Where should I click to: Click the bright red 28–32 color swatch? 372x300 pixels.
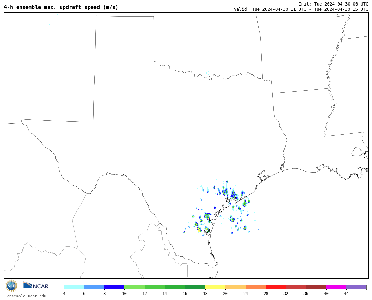276,287
